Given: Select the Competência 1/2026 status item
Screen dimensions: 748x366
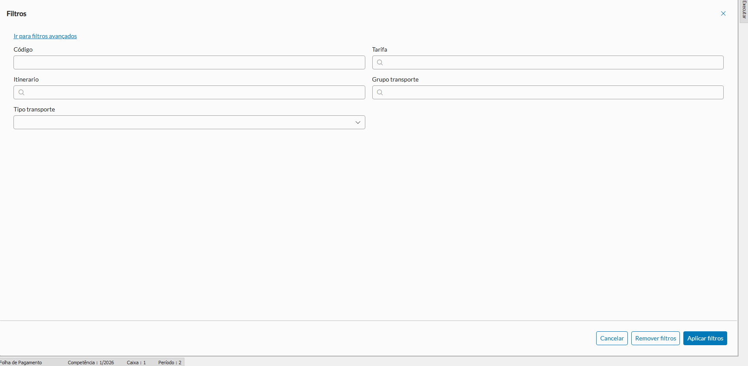Looking at the screenshot, I should tap(91, 363).
